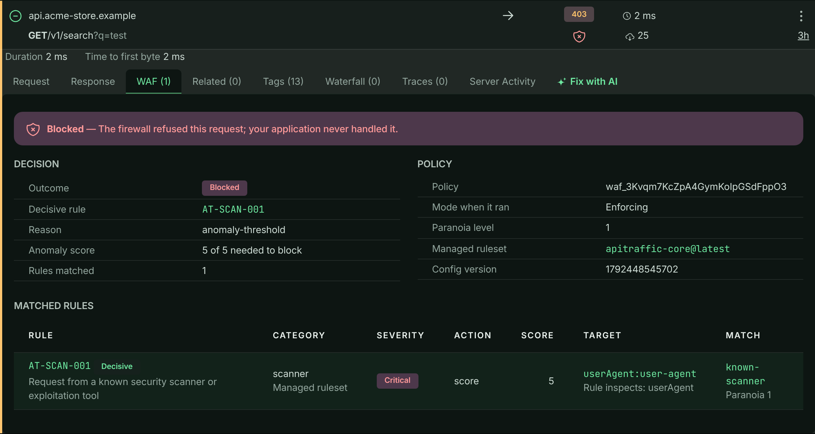Open decisive rule AT-SCAN-001 link in Decision
This screenshot has height=434, width=815.
point(233,209)
